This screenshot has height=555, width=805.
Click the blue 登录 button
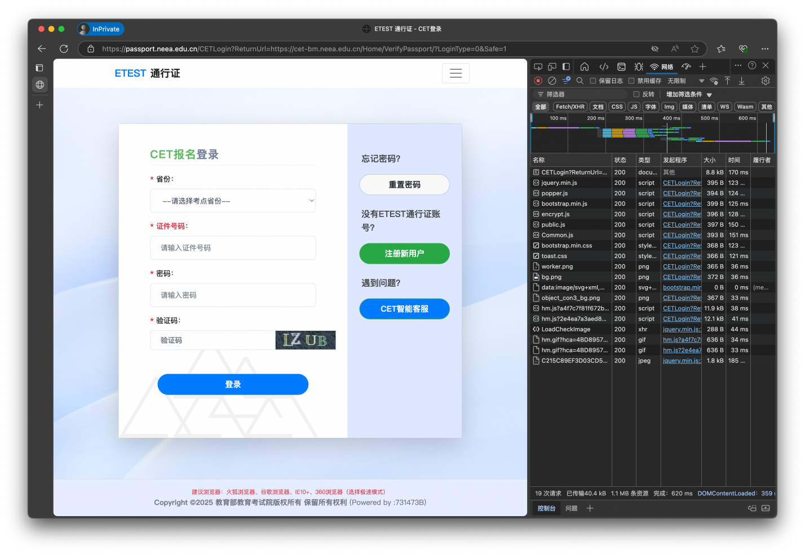tap(233, 384)
